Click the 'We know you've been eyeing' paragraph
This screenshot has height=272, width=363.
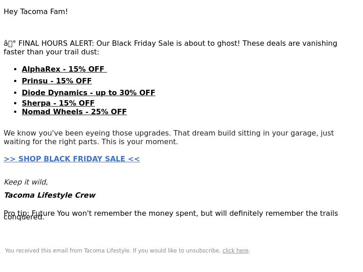(x=169, y=137)
